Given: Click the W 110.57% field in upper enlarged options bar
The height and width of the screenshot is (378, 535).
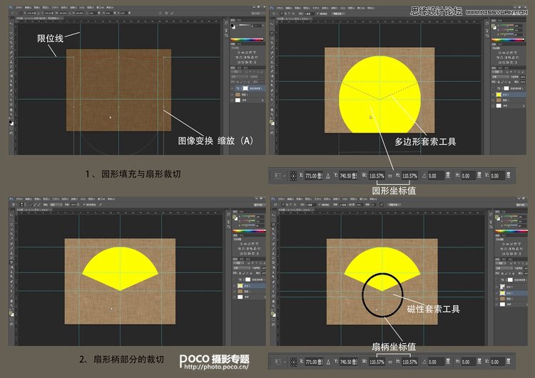Looking at the screenshot, I should (x=377, y=175).
